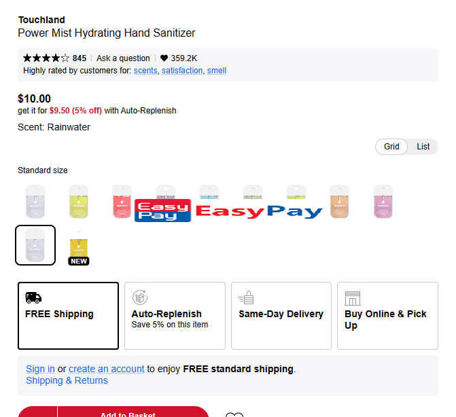Viewport: 456px width, 417px height.
Task: Switch to Grid view
Action: [391, 147]
